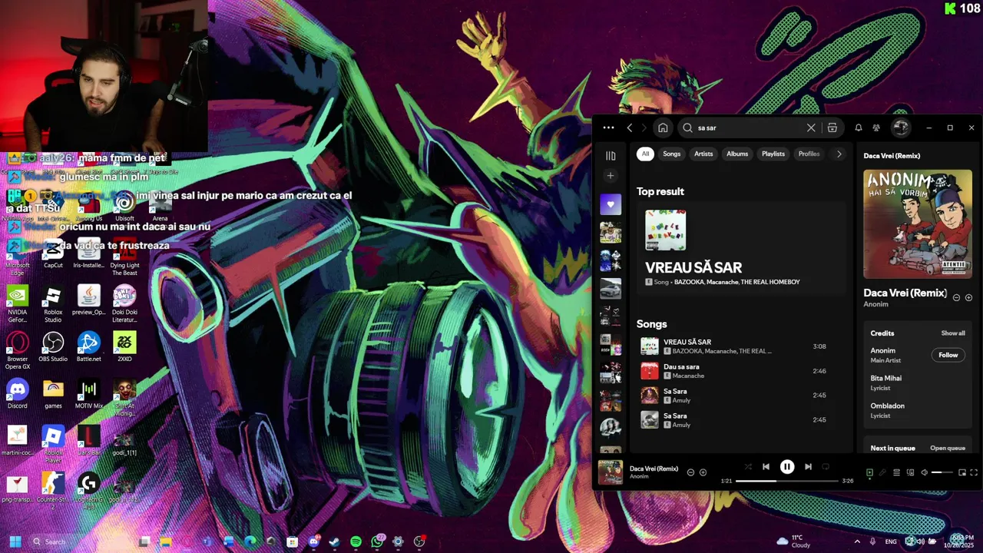Open the Spotify profile avatar menu
This screenshot has height=553, width=983.
[901, 127]
